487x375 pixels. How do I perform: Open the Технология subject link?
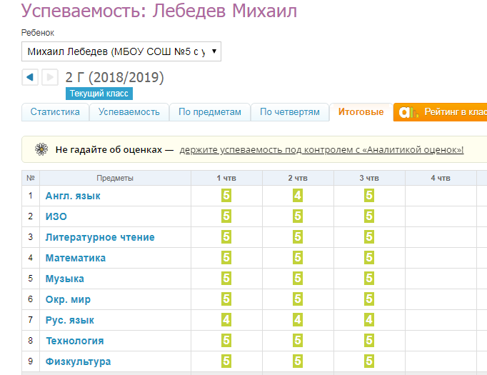pos(74,341)
